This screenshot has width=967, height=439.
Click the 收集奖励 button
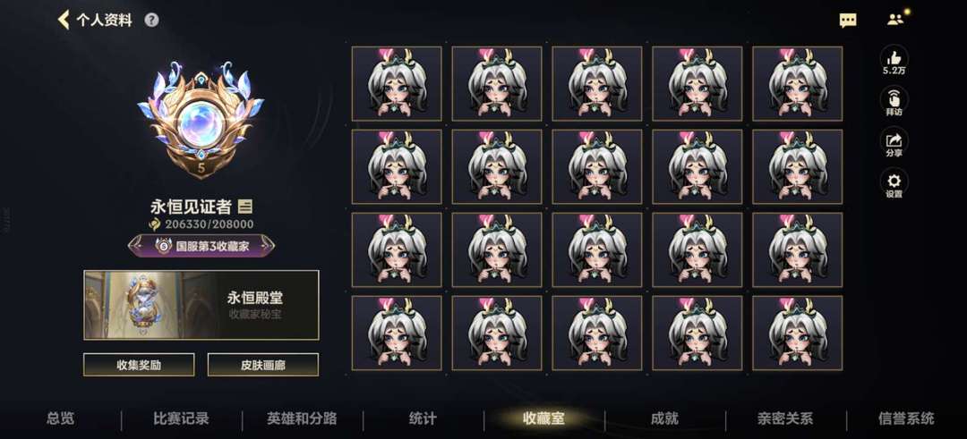pos(139,365)
